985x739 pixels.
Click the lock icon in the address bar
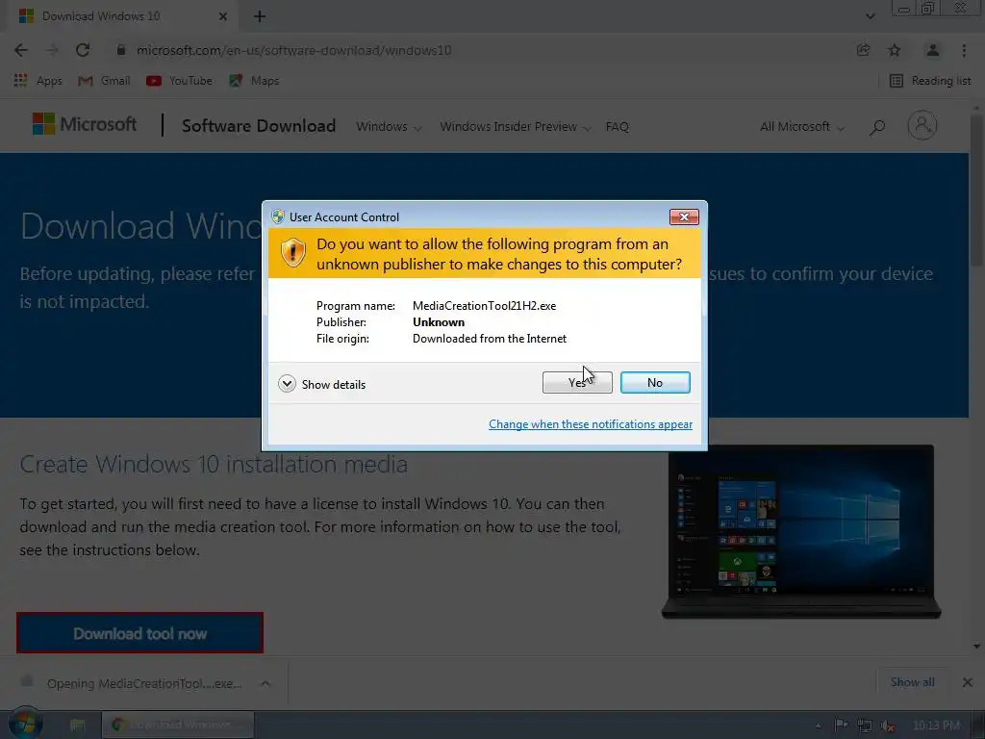[121, 50]
